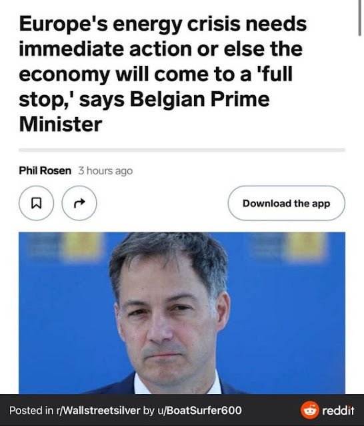Click the gray divider line below headline
The height and width of the screenshot is (426, 364).
click(x=182, y=150)
